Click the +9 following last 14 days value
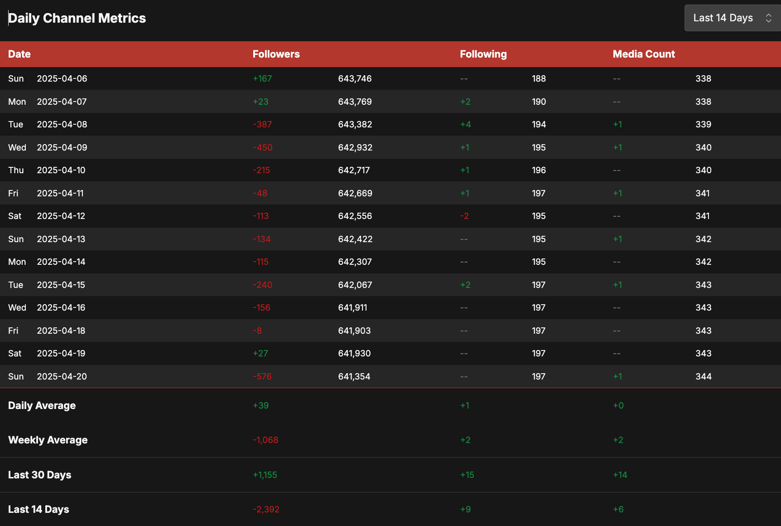 click(x=465, y=509)
